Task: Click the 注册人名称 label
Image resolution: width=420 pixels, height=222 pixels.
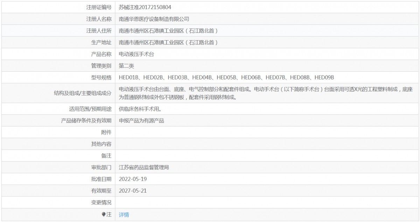Action: coord(99,19)
